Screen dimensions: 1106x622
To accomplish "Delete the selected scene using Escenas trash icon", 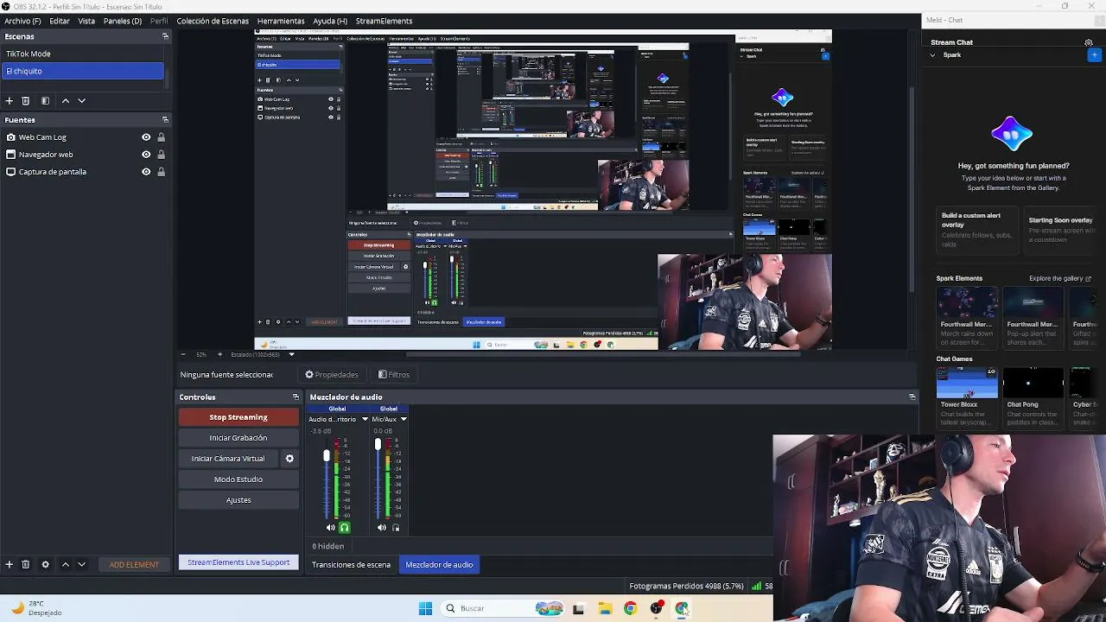I will [25, 101].
